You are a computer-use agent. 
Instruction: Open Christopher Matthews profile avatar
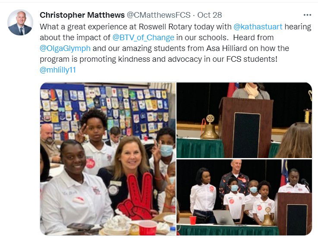(20, 22)
